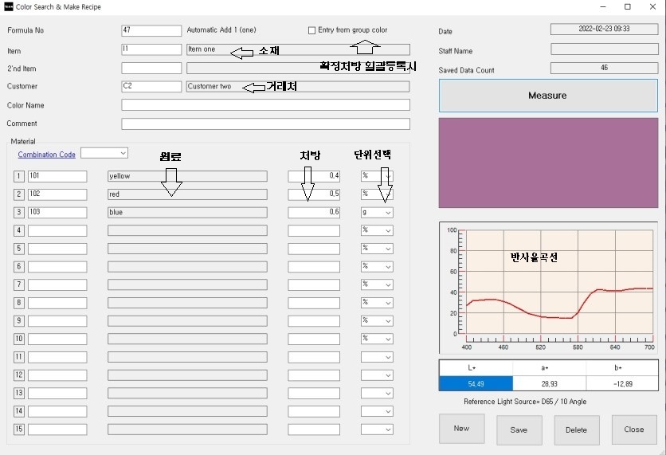The width and height of the screenshot is (666, 455).
Task: Click row number 15 material button
Action: coord(19,430)
